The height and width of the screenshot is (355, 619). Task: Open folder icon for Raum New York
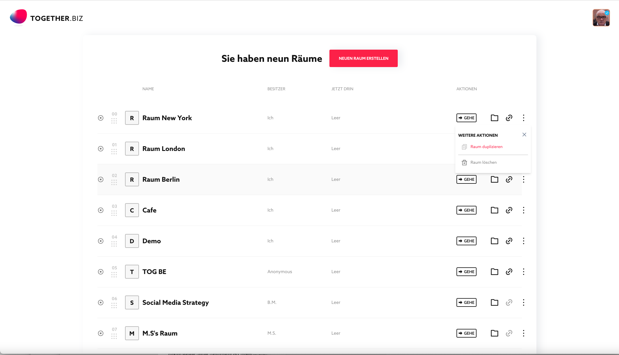(494, 118)
